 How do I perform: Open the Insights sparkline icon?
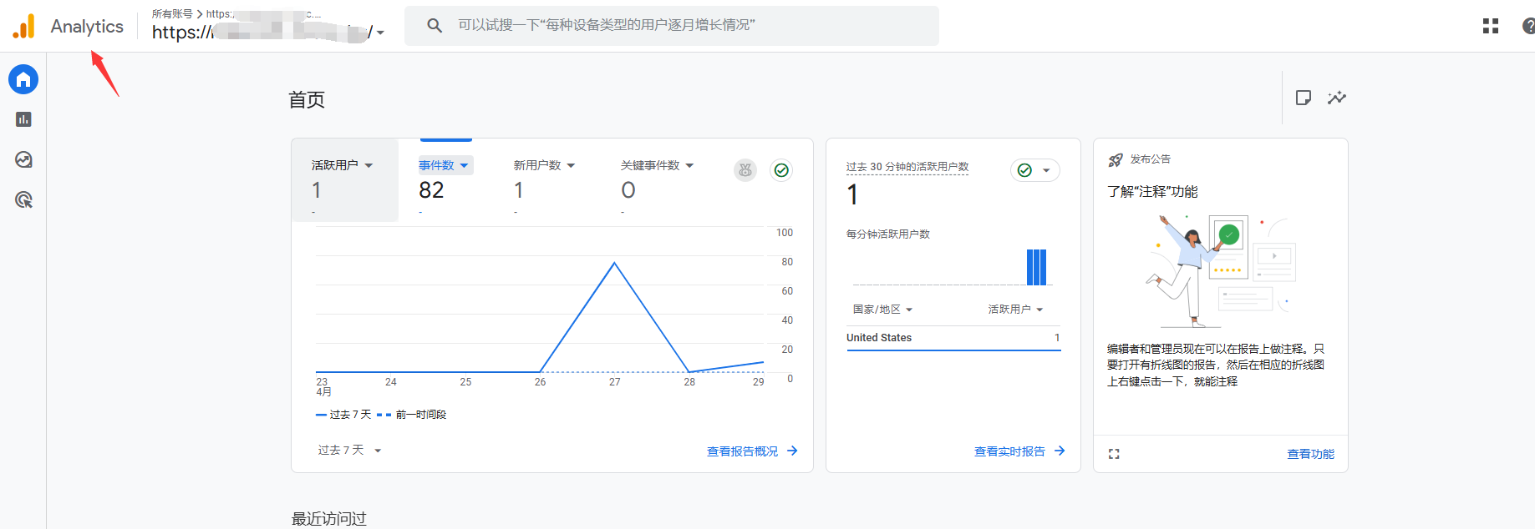pyautogui.click(x=1337, y=98)
